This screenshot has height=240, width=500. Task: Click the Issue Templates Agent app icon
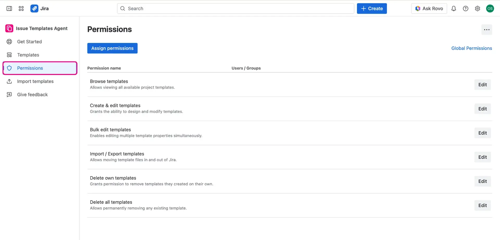(x=9, y=28)
